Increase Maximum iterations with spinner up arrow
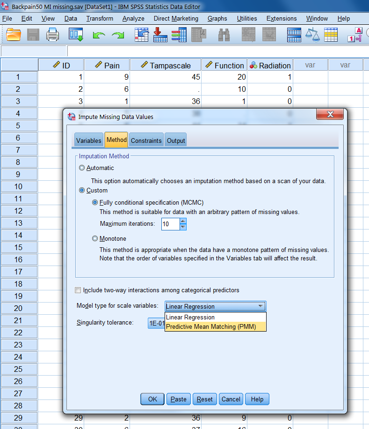The width and height of the screenshot is (369, 429). click(183, 222)
